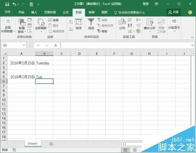Click Text to Columns (分列)
This screenshot has height=153, width=196.
pos(122,24)
